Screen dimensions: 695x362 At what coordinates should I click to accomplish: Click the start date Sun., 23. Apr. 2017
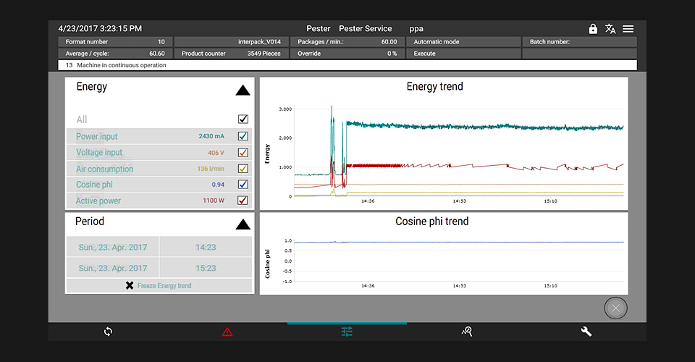pyautogui.click(x=113, y=247)
